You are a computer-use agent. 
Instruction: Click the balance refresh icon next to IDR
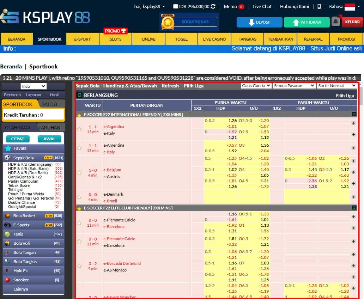point(213,7)
